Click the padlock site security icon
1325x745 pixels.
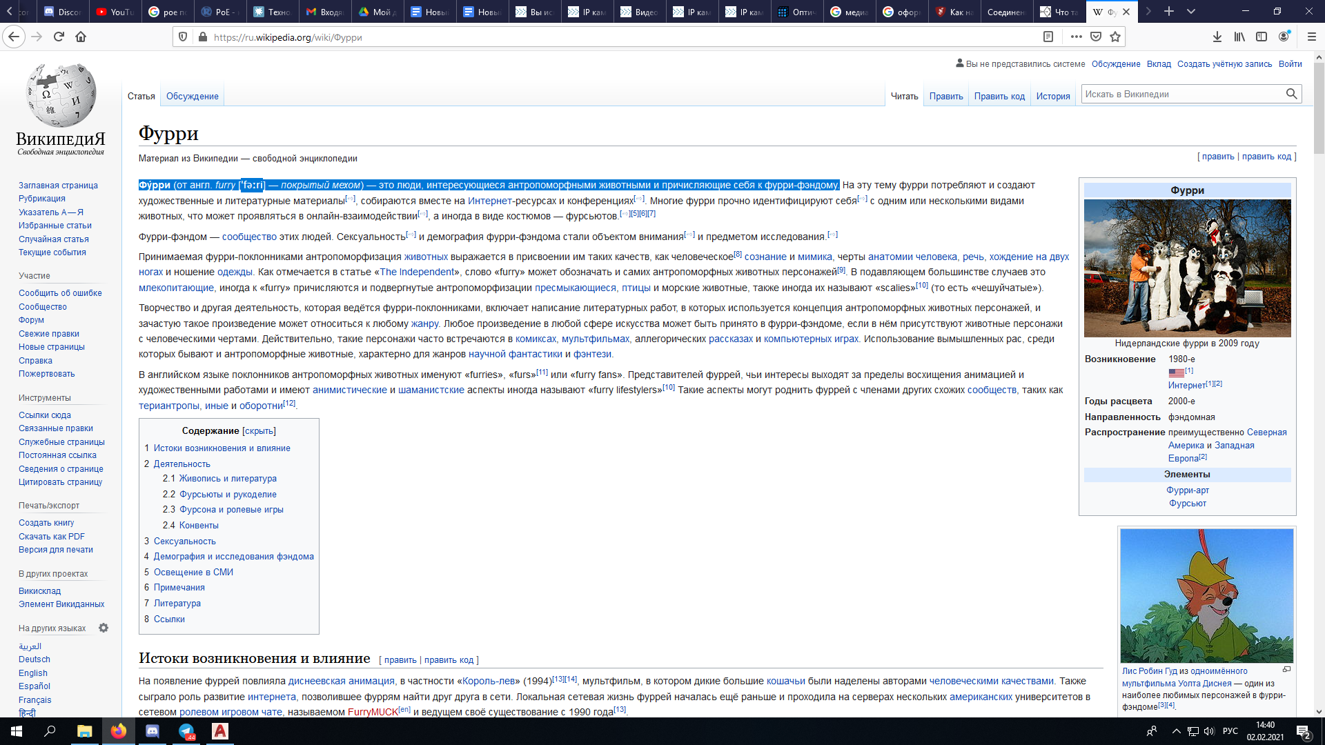(x=202, y=37)
